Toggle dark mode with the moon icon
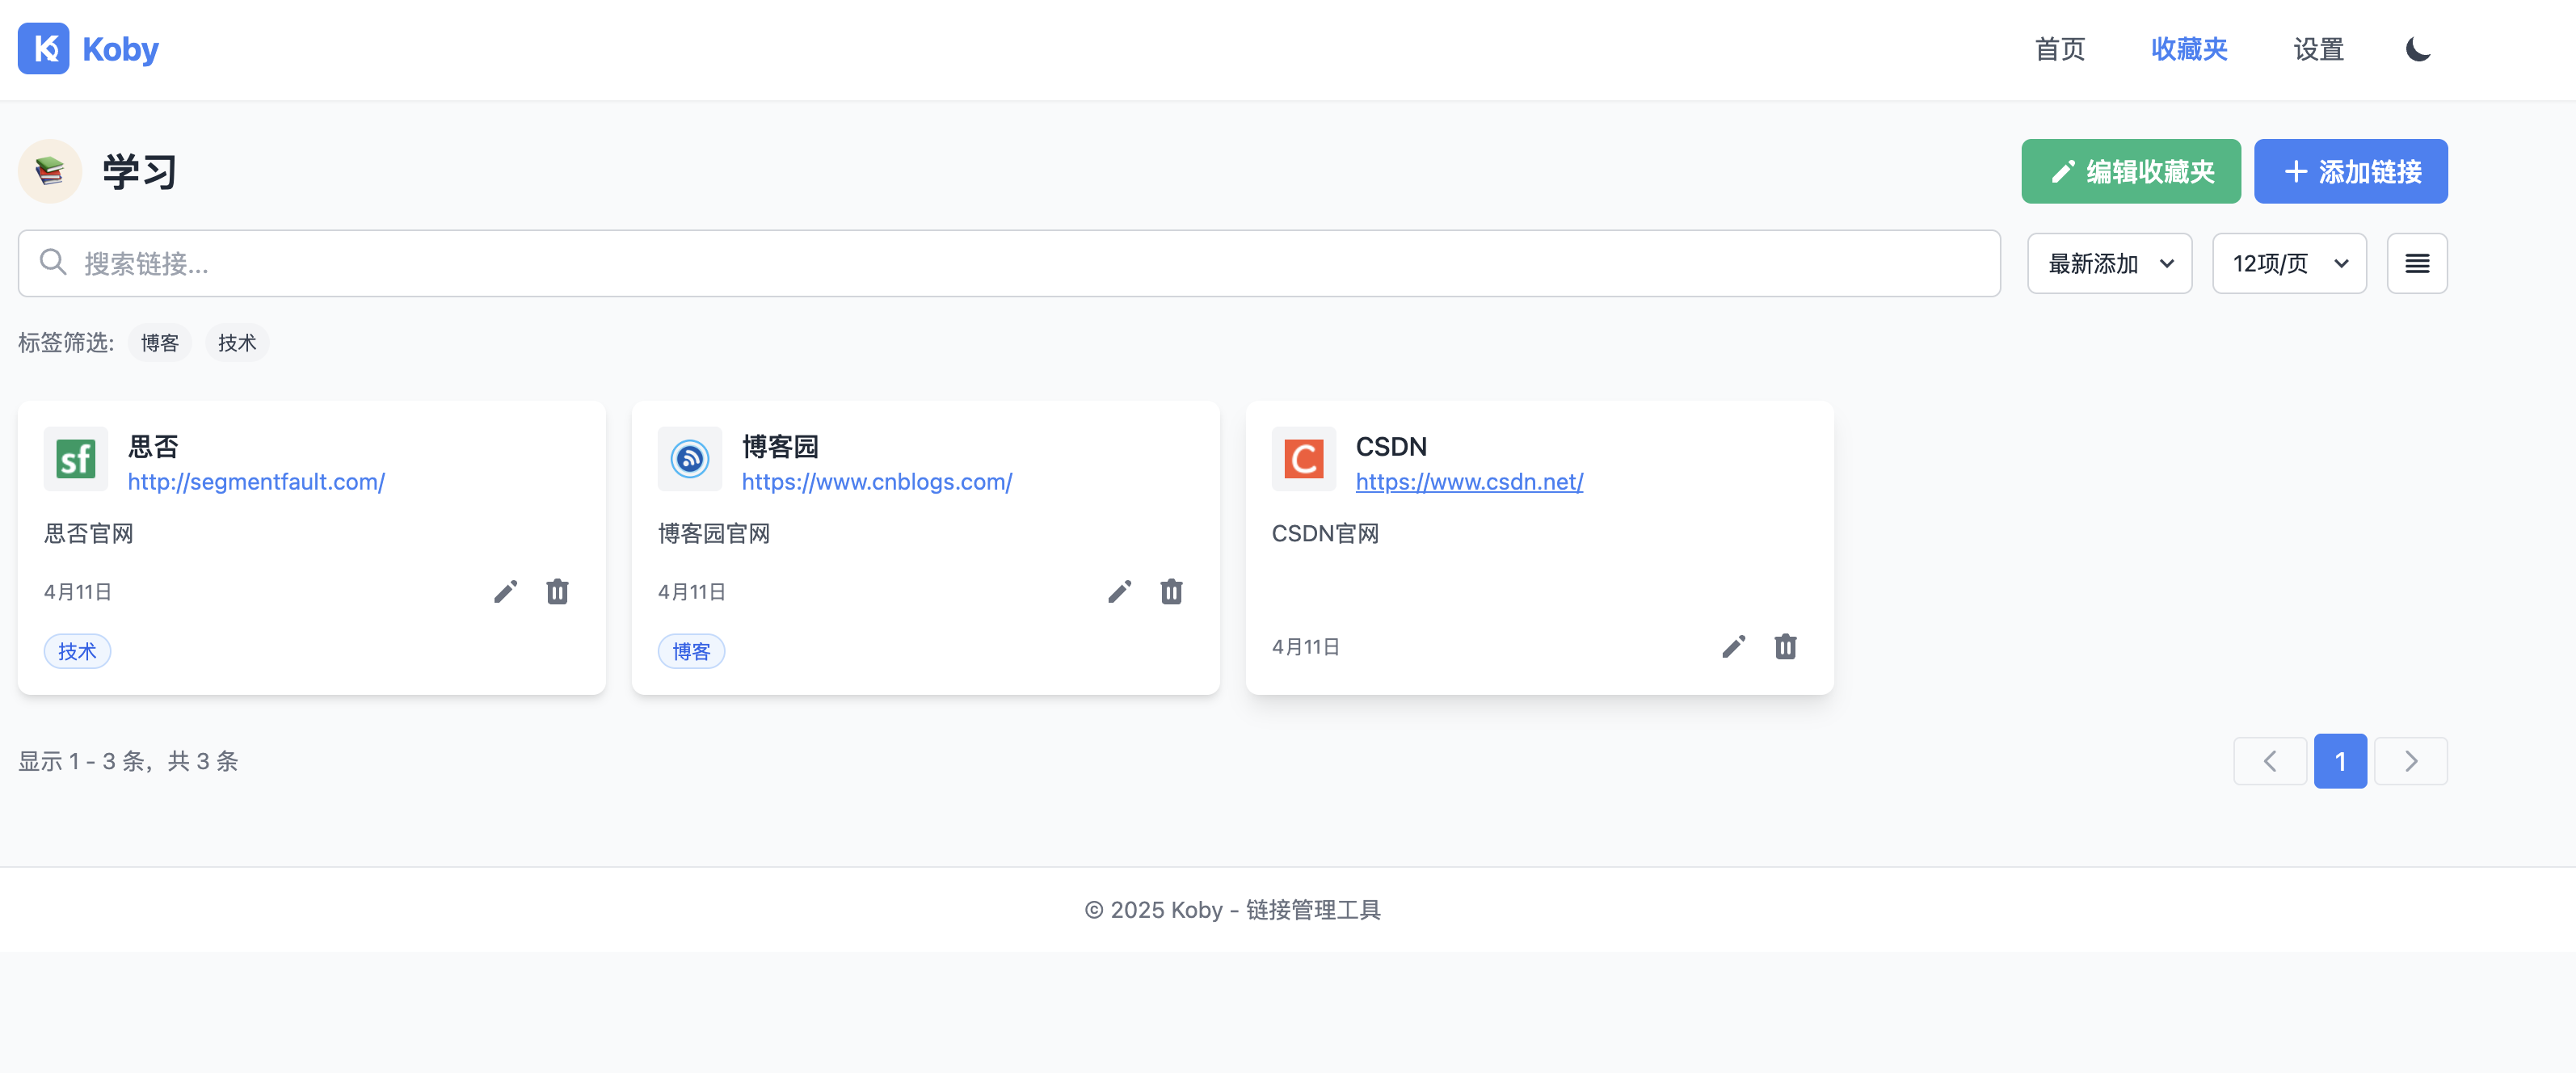This screenshot has width=2576, height=1073. click(2418, 49)
